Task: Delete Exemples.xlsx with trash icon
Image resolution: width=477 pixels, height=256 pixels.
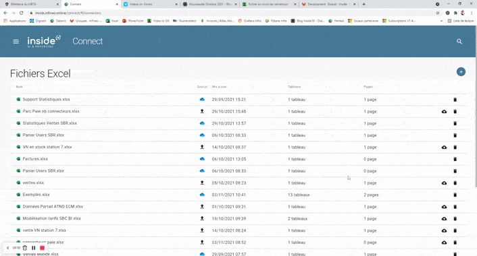Action: tap(455, 195)
